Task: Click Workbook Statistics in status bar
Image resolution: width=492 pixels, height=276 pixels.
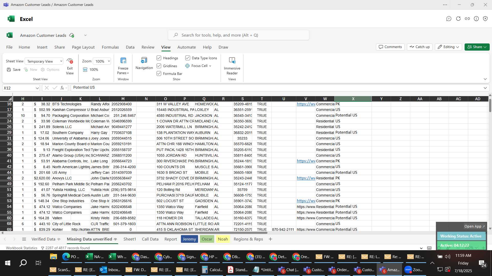Action: pos(22,248)
